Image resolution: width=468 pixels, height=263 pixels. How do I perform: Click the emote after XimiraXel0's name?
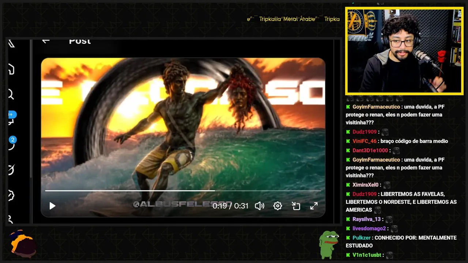387,185
